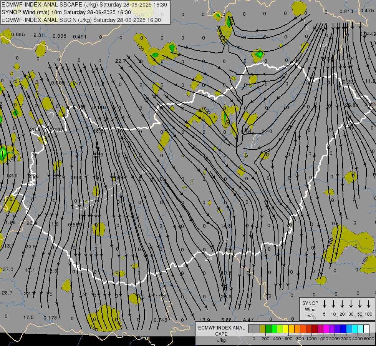Click the SYNOP Wind m/s legend label
The width and height of the screenshot is (376, 346).
pos(310,309)
